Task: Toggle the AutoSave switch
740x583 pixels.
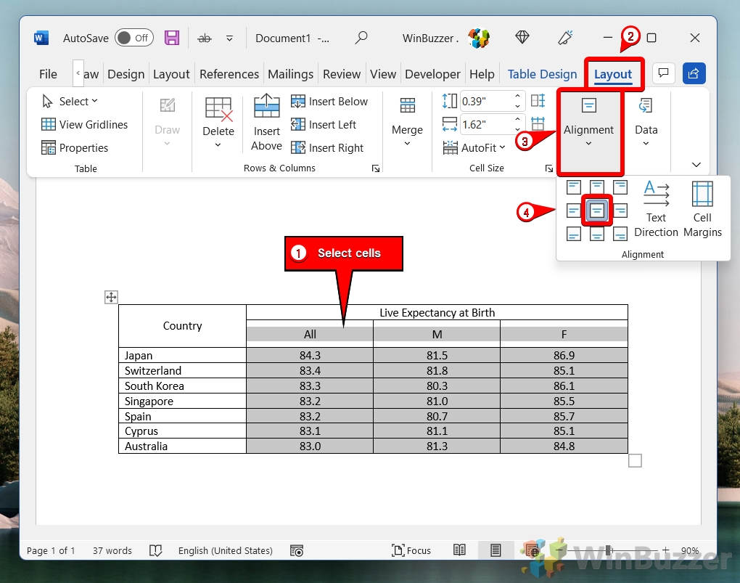Action: [133, 38]
